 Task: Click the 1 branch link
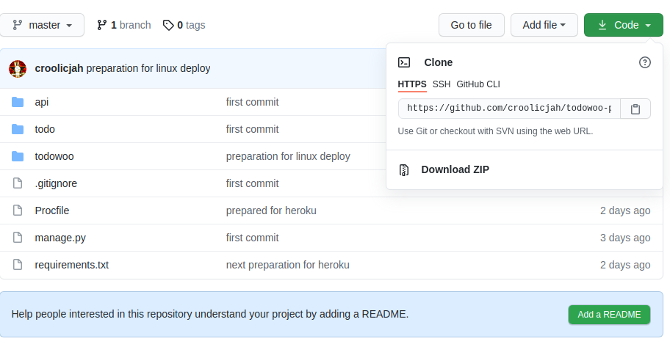124,25
